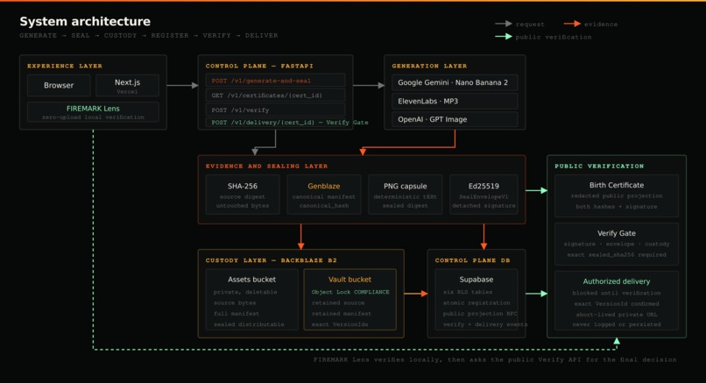706x383 pixels.
Task: Click GET /v1/certificates/{cert_id} endpoint
Action: point(276,95)
